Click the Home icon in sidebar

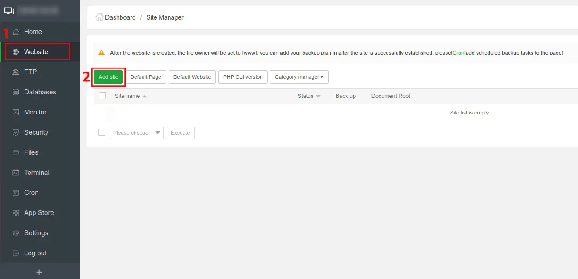pos(16,32)
